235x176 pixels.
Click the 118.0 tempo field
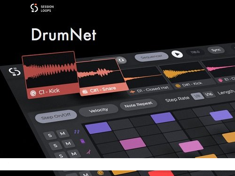pyautogui.click(x=195, y=52)
